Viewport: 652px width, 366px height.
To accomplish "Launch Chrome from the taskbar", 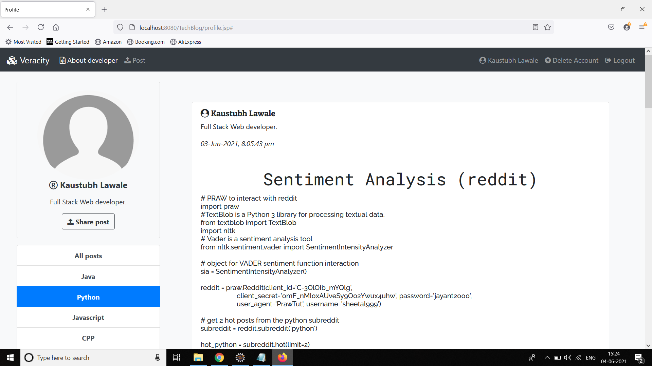I will click(x=219, y=358).
